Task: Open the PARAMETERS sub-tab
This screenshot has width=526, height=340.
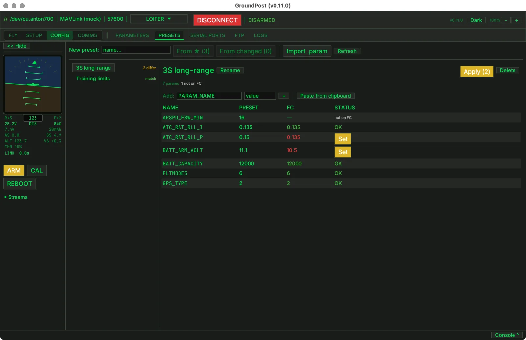Action: (132, 35)
